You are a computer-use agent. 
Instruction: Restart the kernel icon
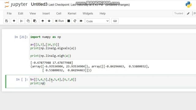[75, 21]
